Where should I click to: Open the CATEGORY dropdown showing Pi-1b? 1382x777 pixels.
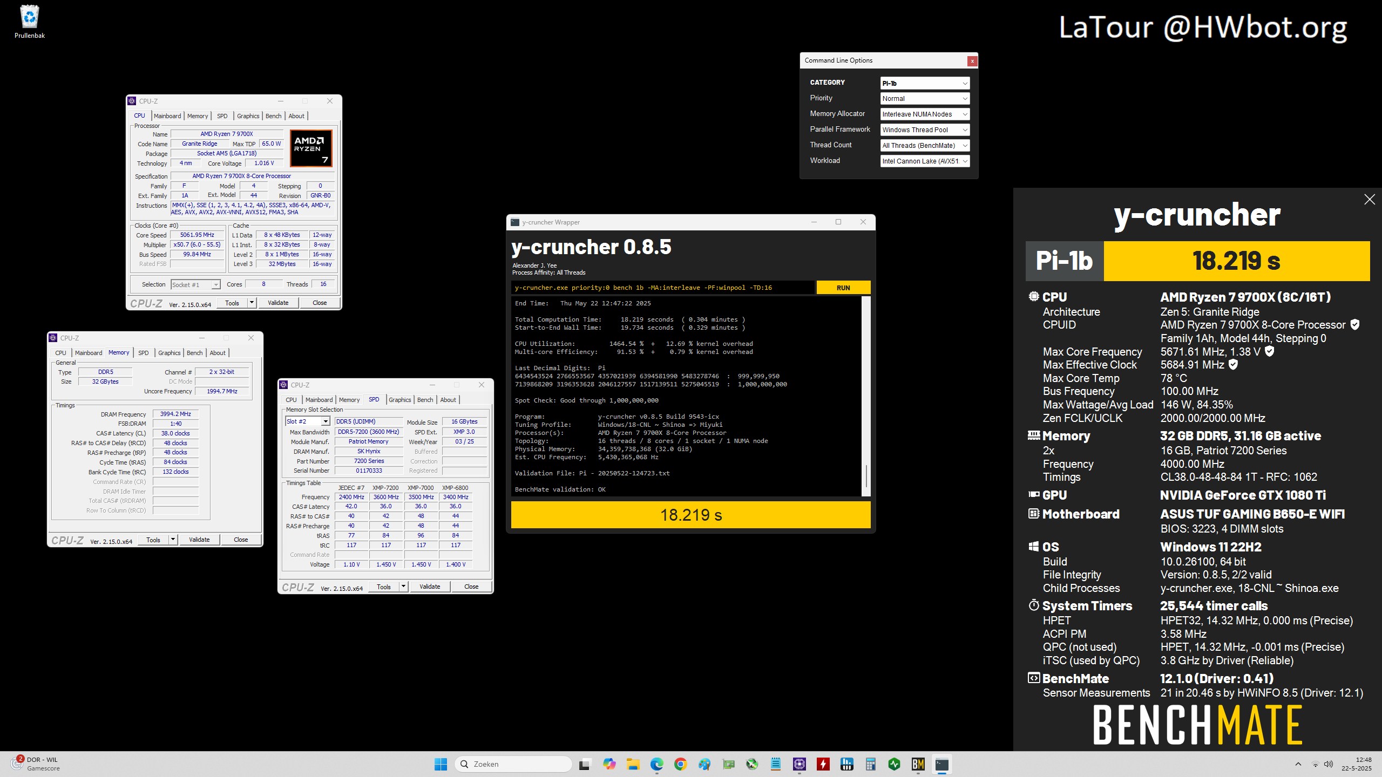click(x=925, y=83)
